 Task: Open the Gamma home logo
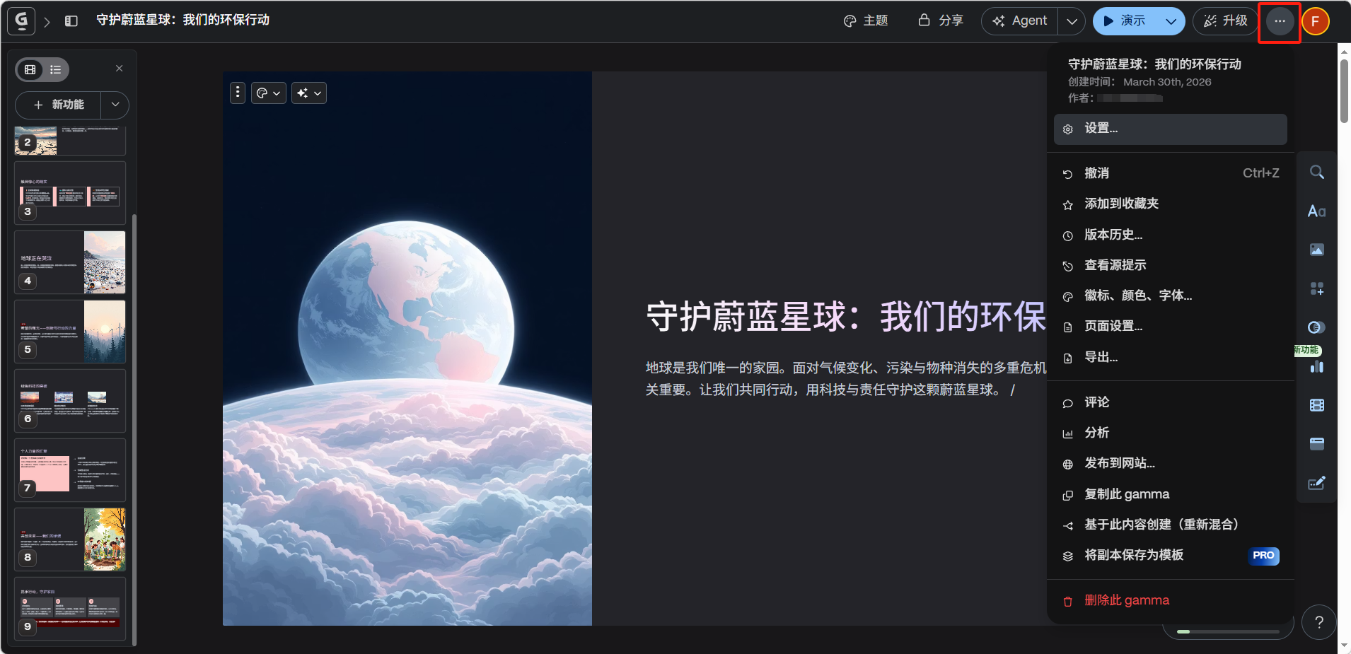point(21,21)
